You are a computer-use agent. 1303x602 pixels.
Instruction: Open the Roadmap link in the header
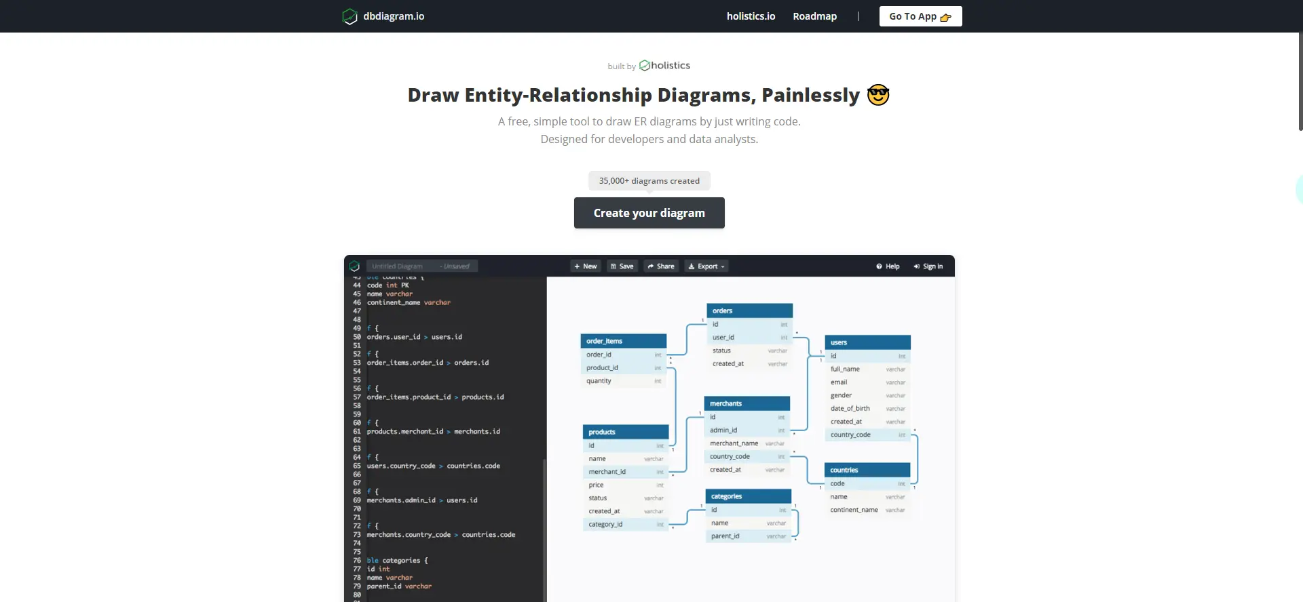(814, 16)
